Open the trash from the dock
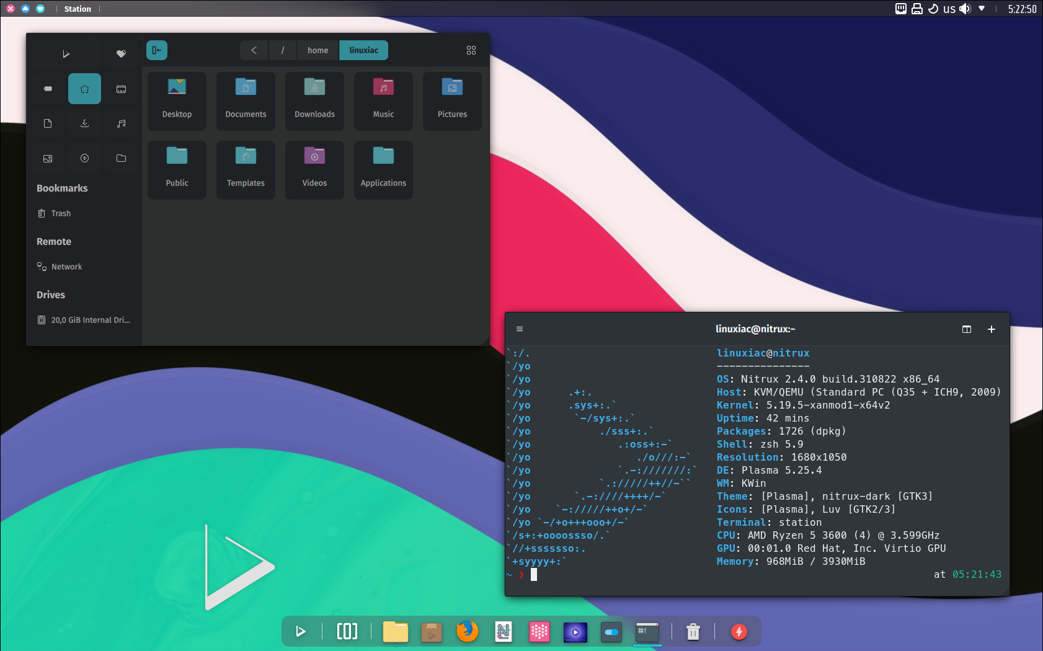Image resolution: width=1043 pixels, height=651 pixels. (x=693, y=632)
